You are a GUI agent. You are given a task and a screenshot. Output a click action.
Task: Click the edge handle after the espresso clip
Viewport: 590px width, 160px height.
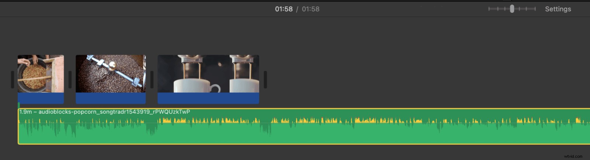point(265,79)
